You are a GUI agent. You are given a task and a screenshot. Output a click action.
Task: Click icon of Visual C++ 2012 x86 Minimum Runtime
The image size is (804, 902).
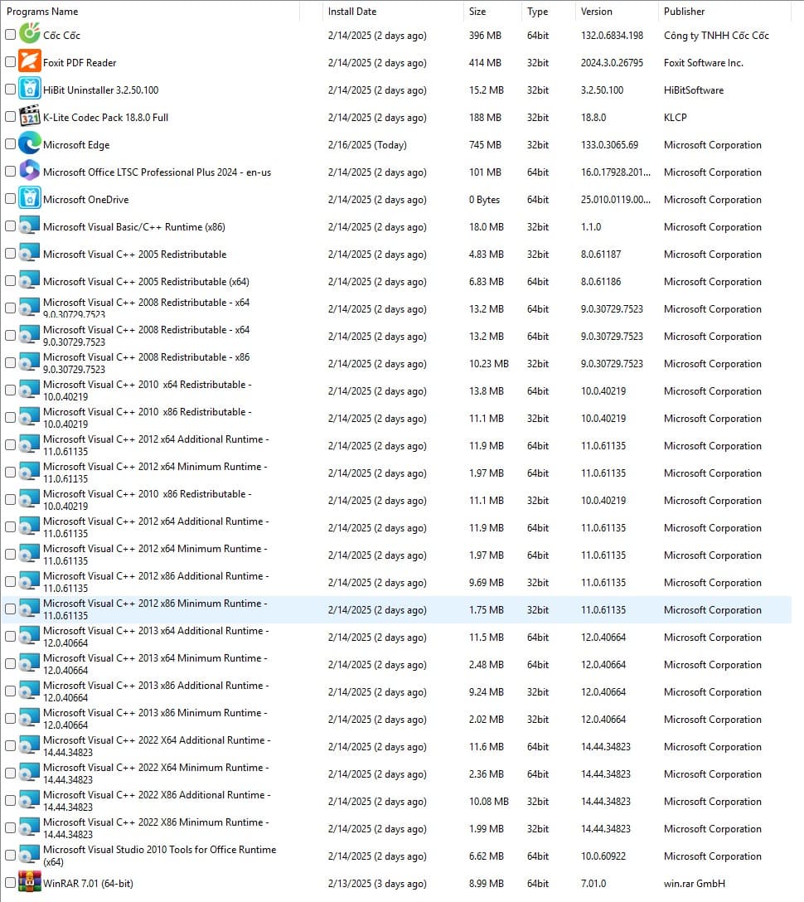pos(29,609)
